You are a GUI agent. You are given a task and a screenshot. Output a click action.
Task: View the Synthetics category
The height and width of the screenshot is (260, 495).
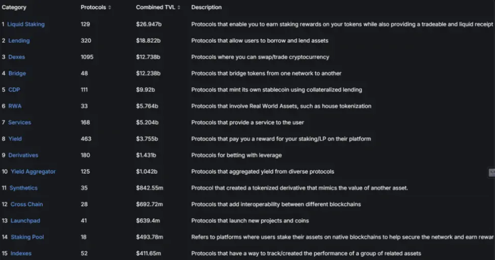coord(23,188)
